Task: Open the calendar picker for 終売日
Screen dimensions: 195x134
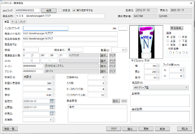Action: tap(51, 113)
